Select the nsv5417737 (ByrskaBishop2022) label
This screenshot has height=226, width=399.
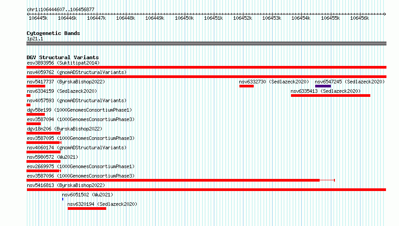pyautogui.click(x=66, y=82)
